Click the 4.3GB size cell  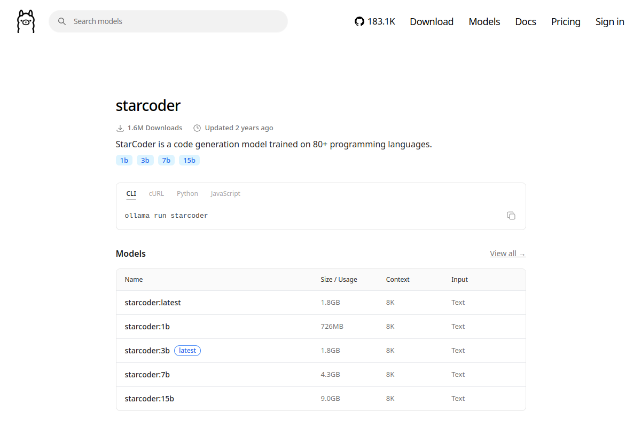coord(330,375)
